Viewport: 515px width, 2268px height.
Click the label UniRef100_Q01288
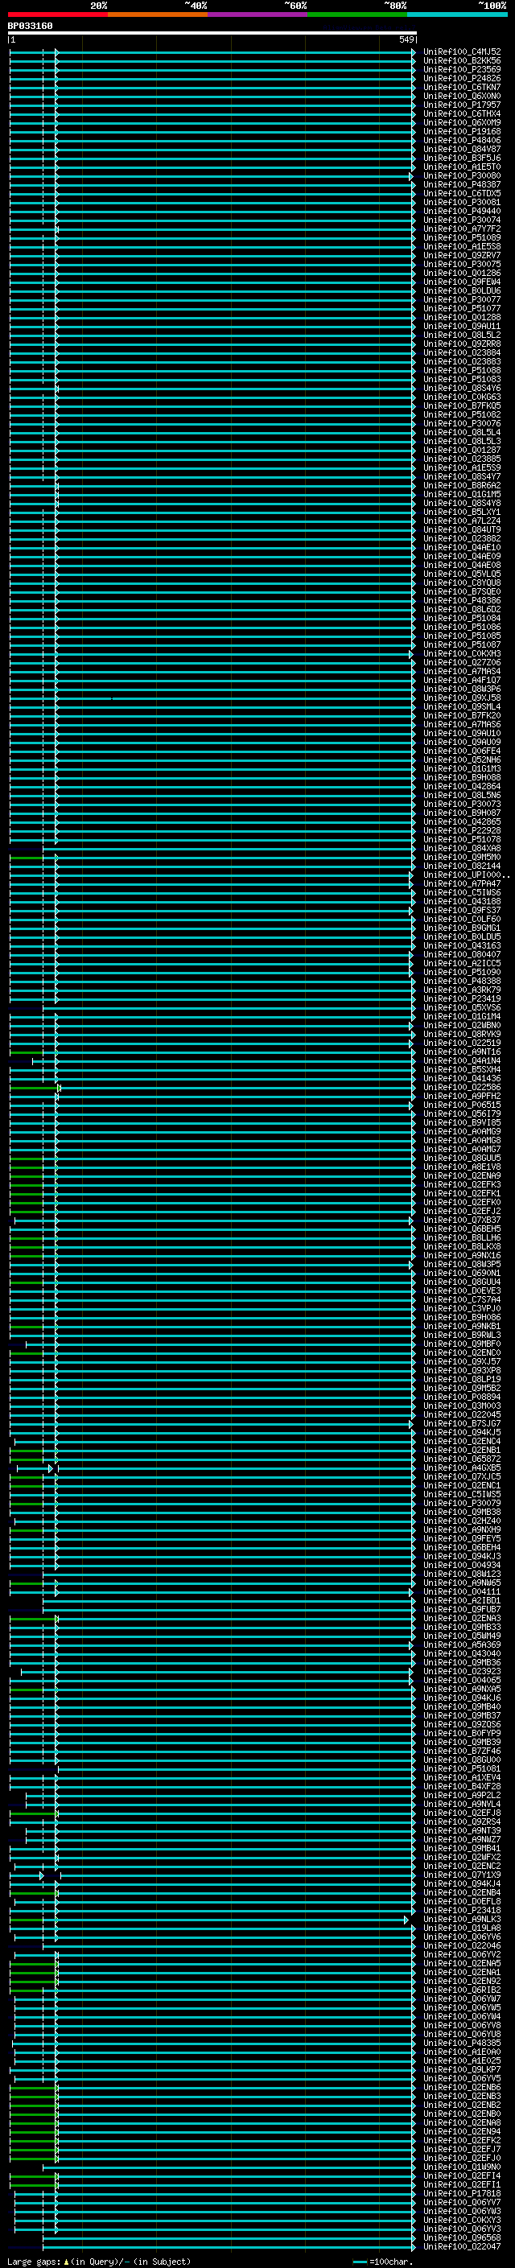click(x=461, y=317)
